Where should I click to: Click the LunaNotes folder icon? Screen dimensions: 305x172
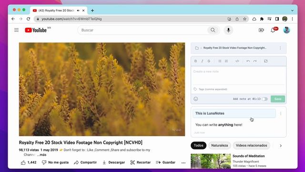click(197, 48)
